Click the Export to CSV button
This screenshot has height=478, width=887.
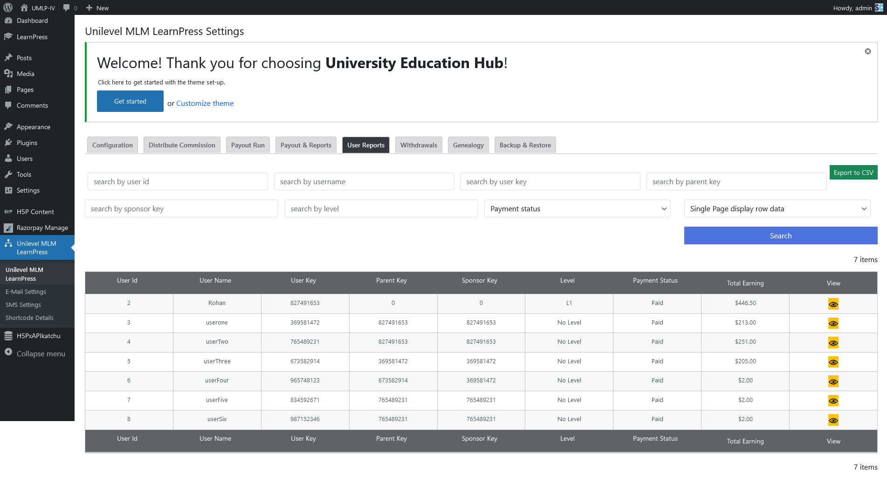853,172
